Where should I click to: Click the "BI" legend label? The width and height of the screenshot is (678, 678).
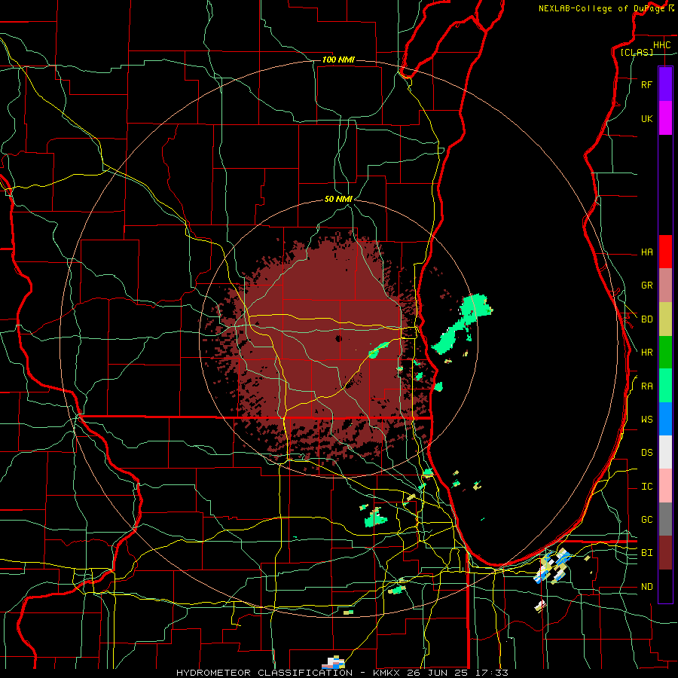point(646,553)
